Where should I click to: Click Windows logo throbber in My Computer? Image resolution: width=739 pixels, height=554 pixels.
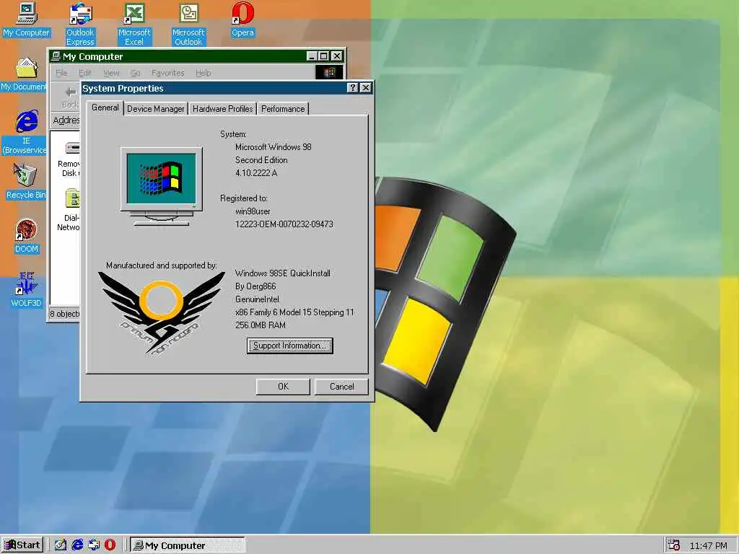(x=329, y=73)
